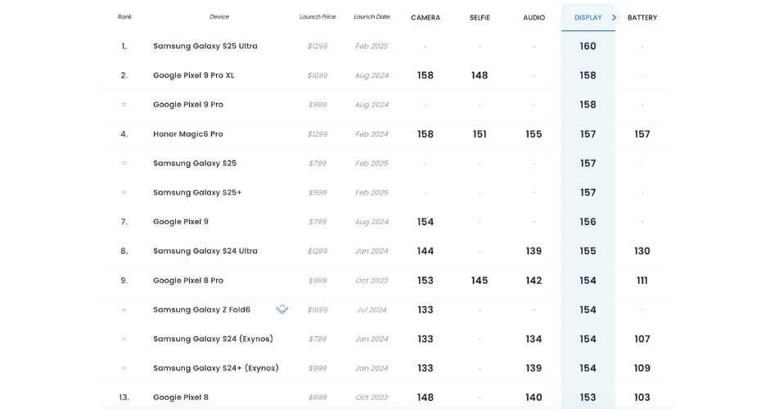Click selfie score 145 for Pixel 8 Pro
779x409 pixels.
[480, 281]
